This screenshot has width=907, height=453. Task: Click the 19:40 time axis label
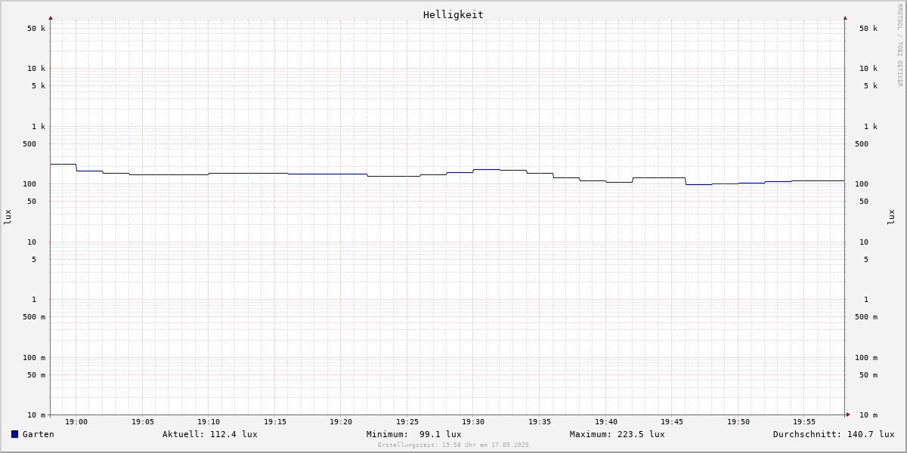click(x=606, y=422)
